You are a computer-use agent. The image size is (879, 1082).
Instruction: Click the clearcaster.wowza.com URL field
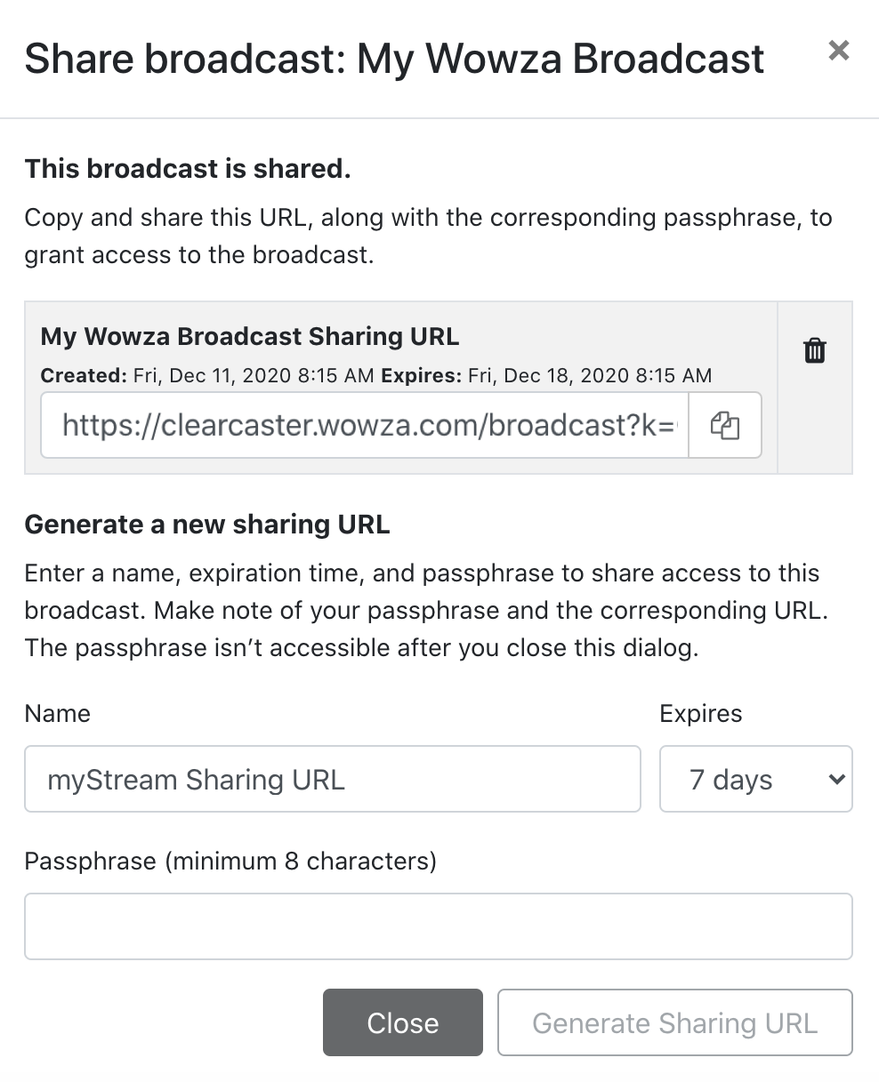coord(365,425)
